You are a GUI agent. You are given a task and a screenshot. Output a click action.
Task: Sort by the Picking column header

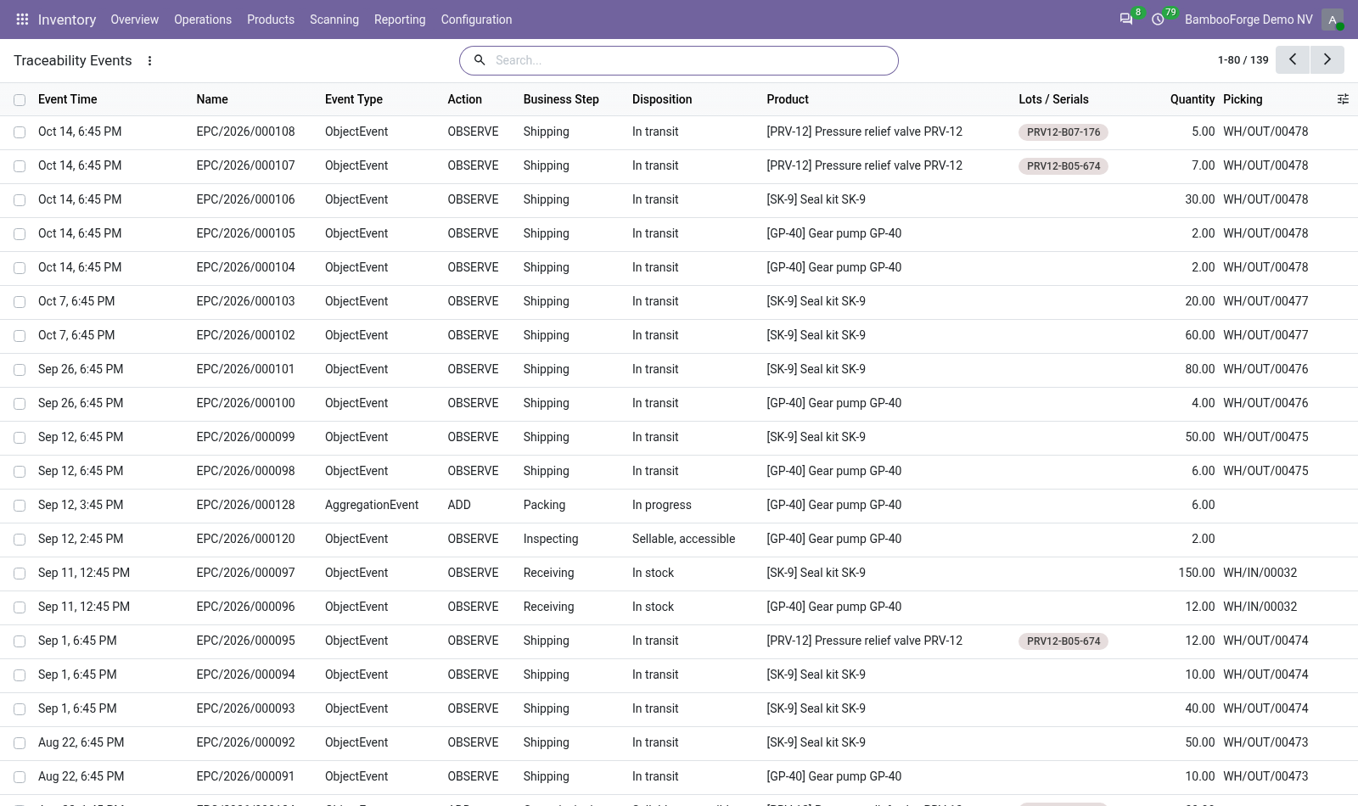1243,99
